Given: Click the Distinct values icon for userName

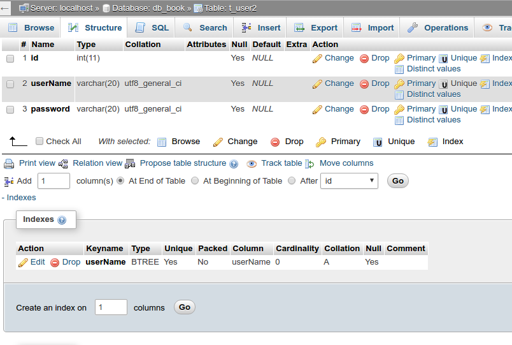Looking at the screenshot, I should (x=399, y=94).
